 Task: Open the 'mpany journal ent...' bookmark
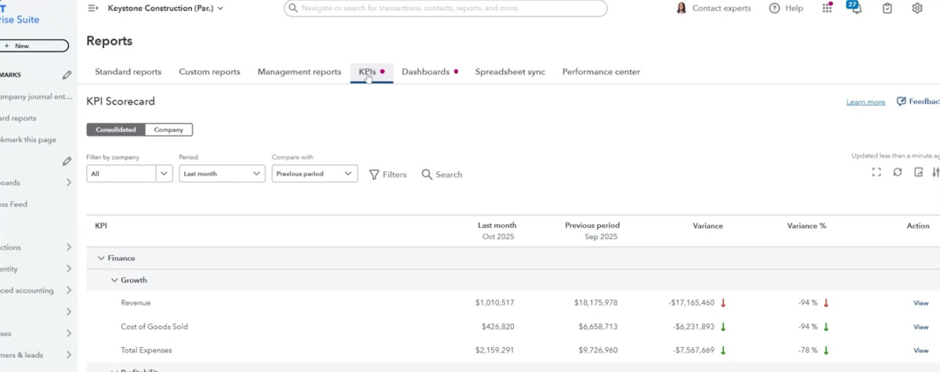36,96
